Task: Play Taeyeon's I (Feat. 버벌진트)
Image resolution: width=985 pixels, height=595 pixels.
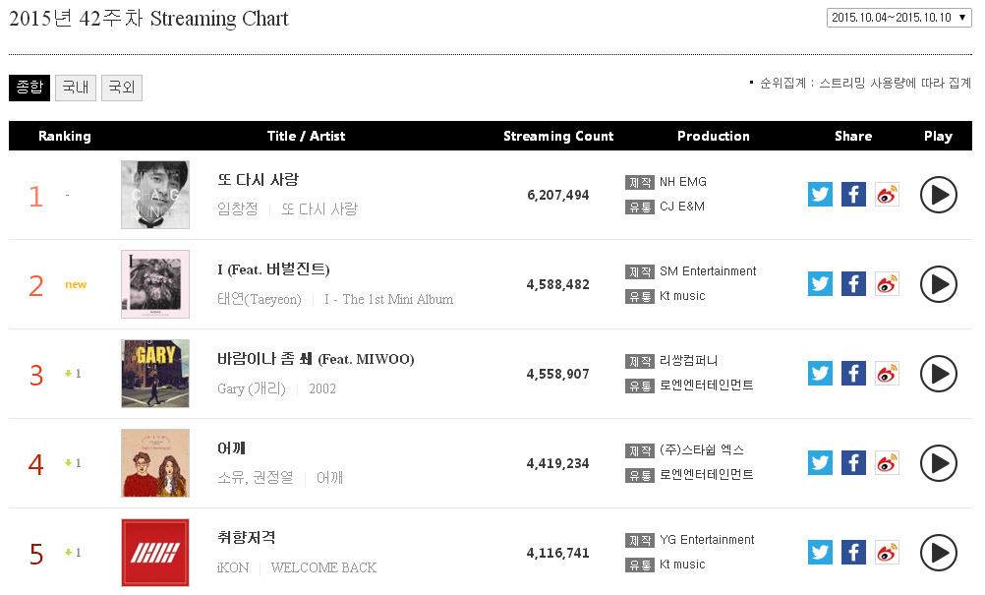Action: [x=939, y=284]
